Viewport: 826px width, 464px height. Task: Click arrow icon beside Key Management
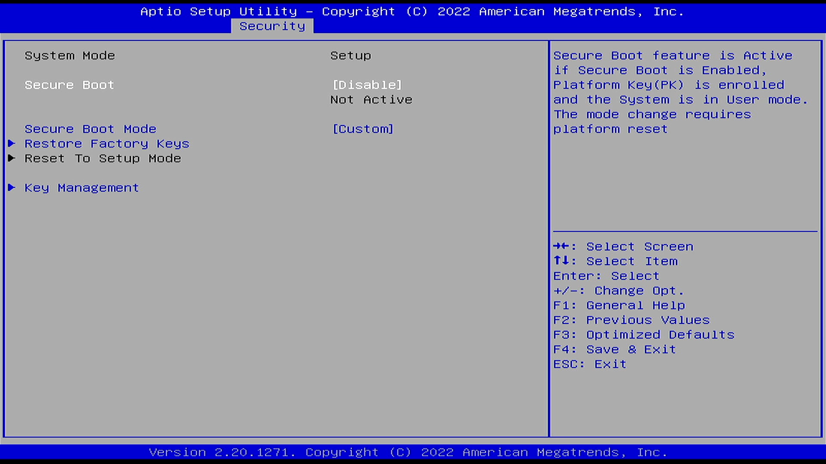(x=12, y=188)
